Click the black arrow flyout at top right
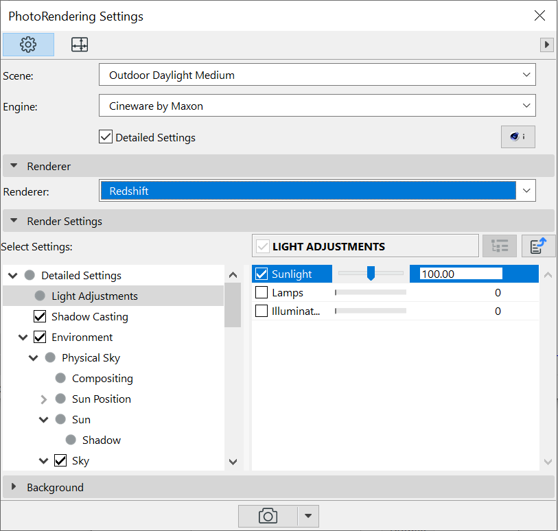Viewport: 558px width, 531px height. coord(547,45)
